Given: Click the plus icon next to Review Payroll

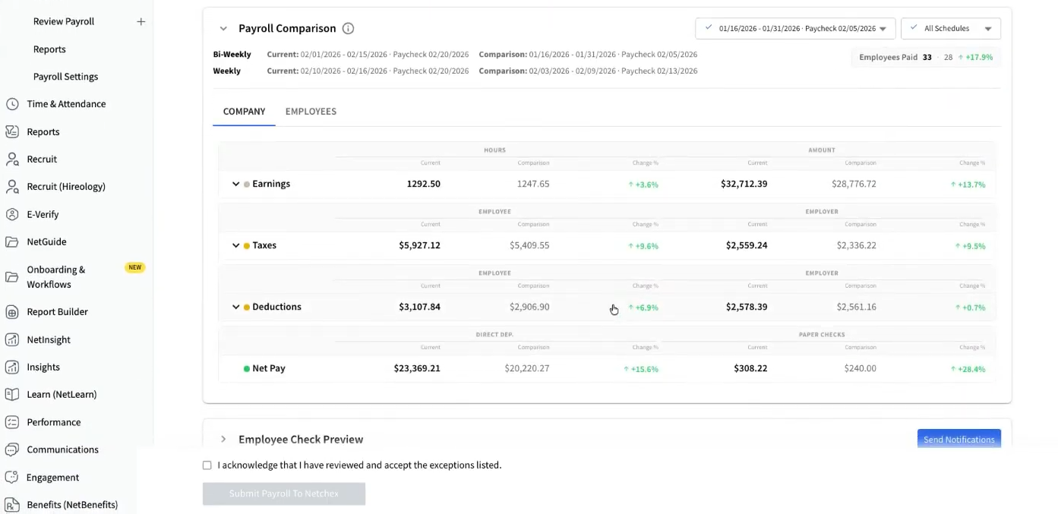Looking at the screenshot, I should point(141,22).
